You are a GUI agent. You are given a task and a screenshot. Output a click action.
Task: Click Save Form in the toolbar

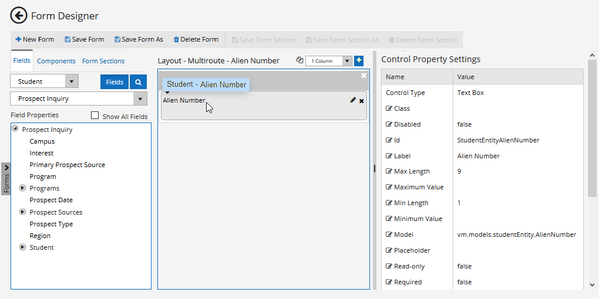(84, 40)
